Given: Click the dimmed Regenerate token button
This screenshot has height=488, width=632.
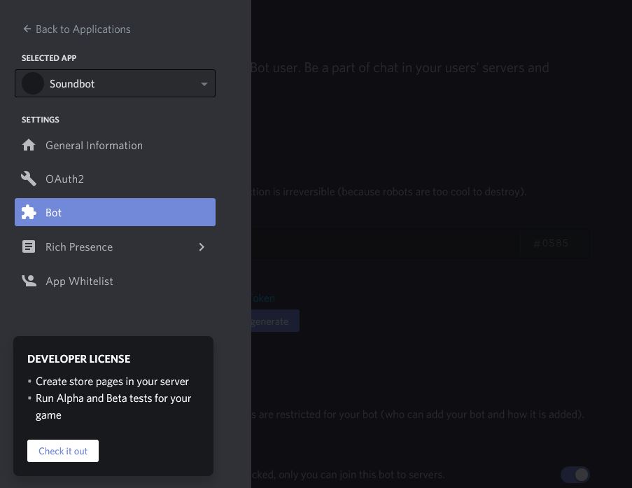Looking at the screenshot, I should 275,321.
